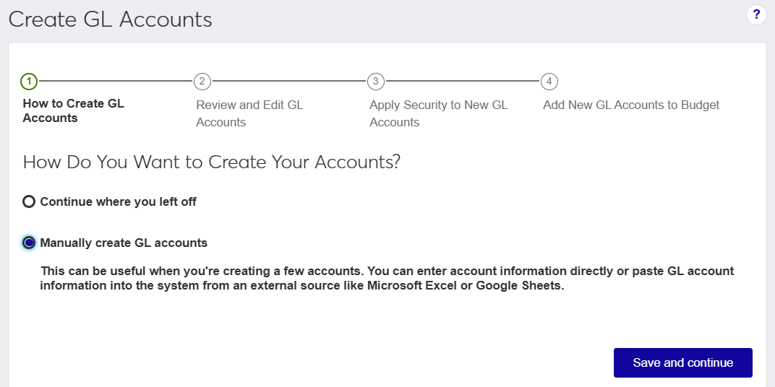Click the progress line between steps 3 and 4

[463, 81]
